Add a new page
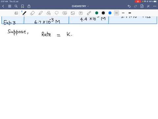158x119 pixels. click(x=142, y=6)
